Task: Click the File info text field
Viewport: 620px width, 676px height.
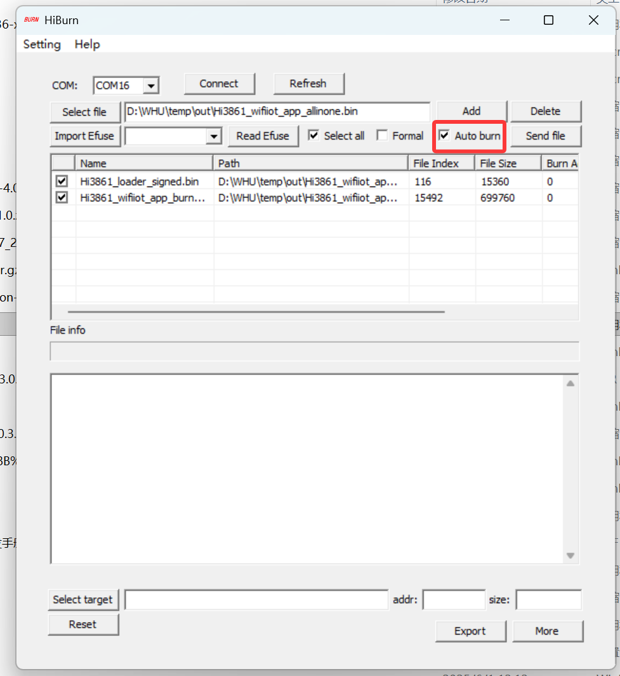Action: (315, 352)
